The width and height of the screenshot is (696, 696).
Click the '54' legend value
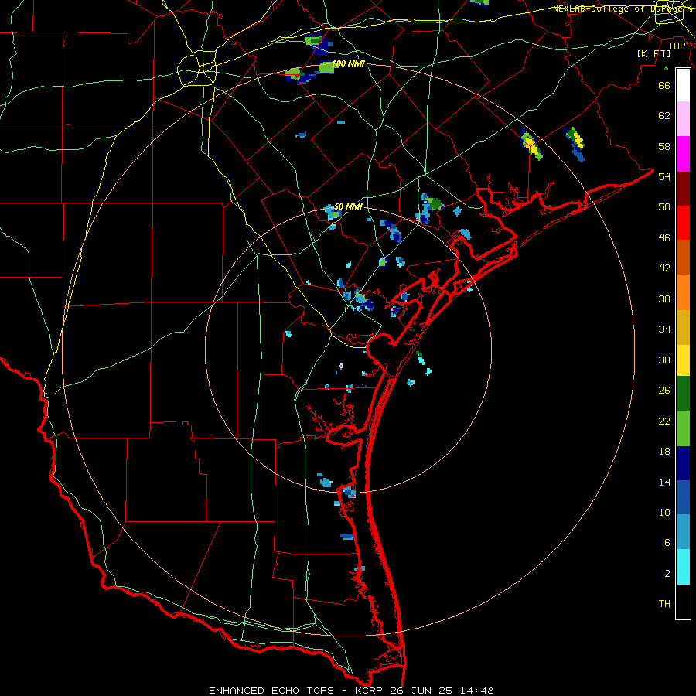point(664,176)
